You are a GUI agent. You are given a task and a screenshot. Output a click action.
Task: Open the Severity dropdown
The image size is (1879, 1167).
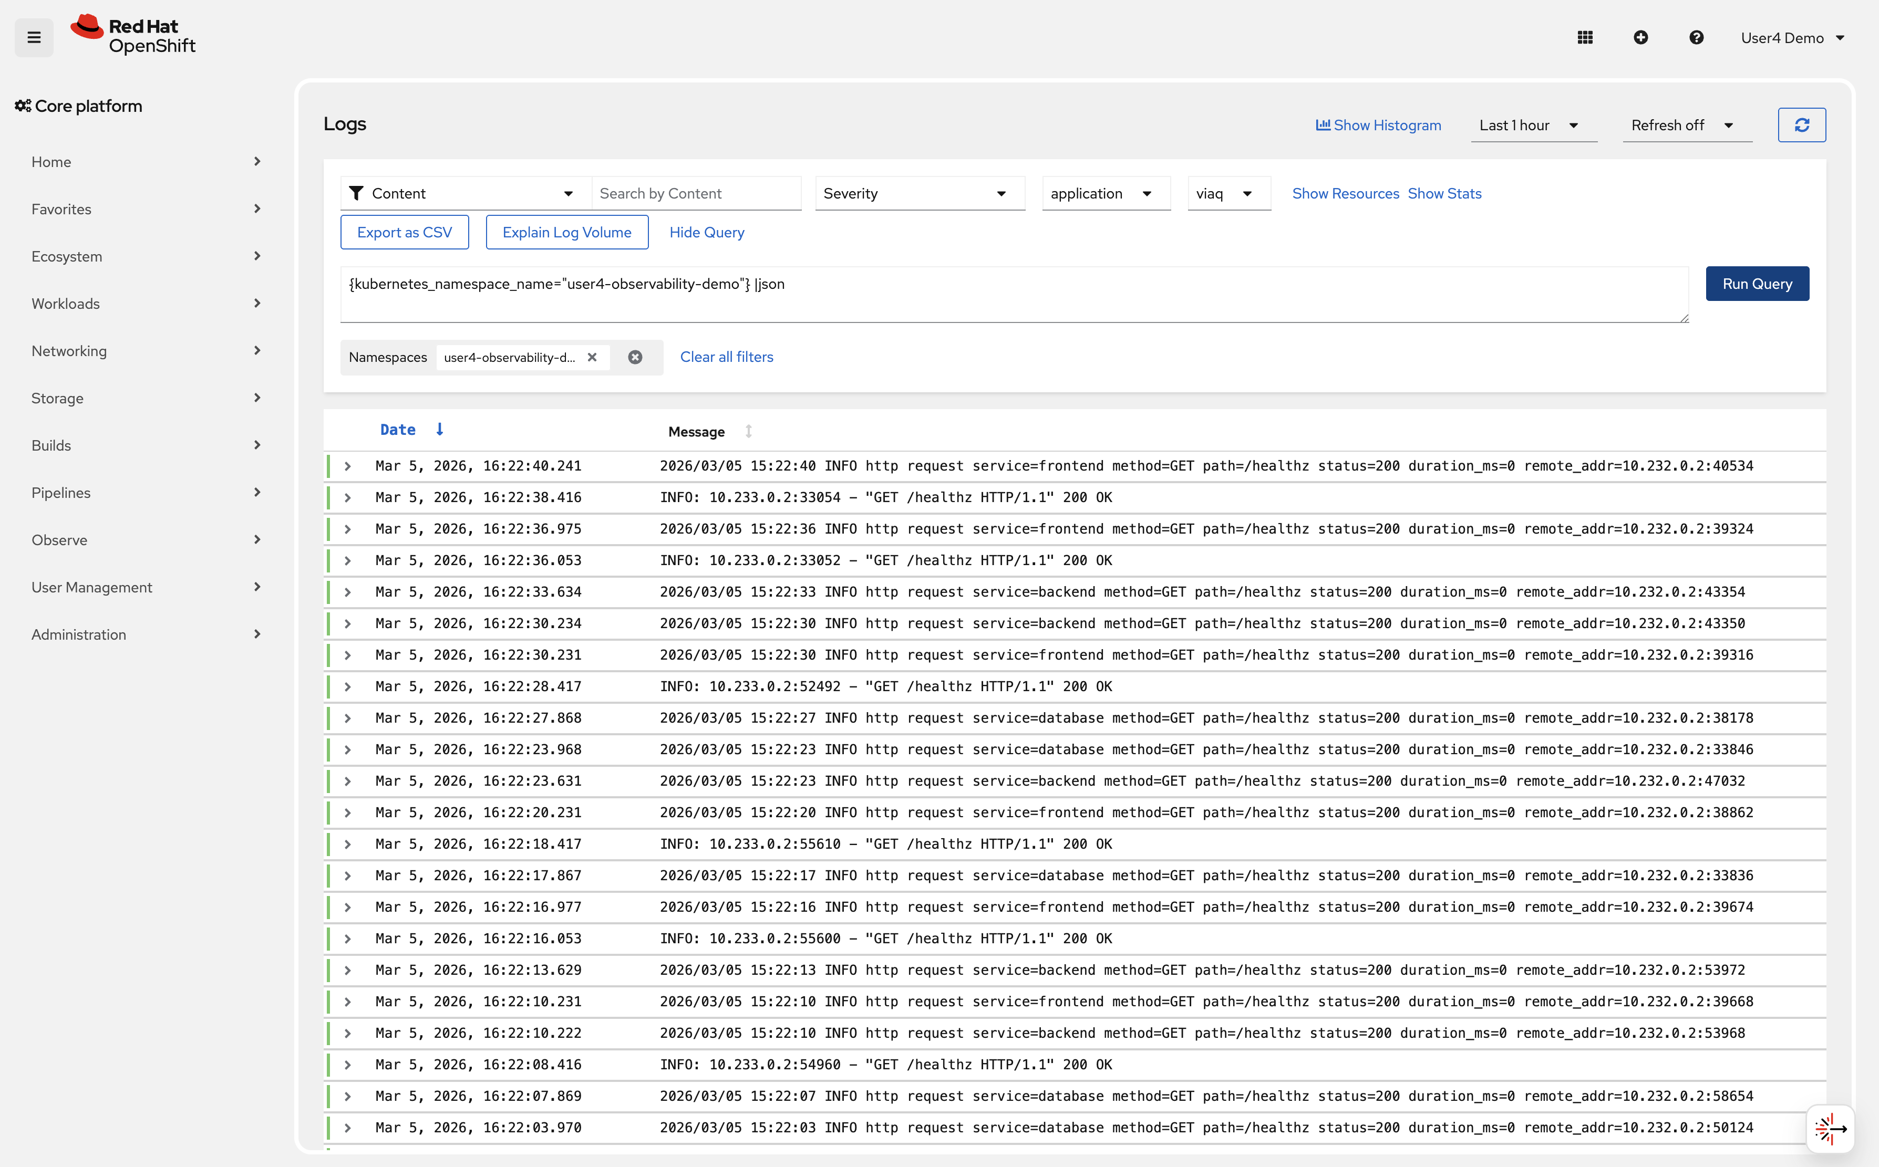point(918,193)
